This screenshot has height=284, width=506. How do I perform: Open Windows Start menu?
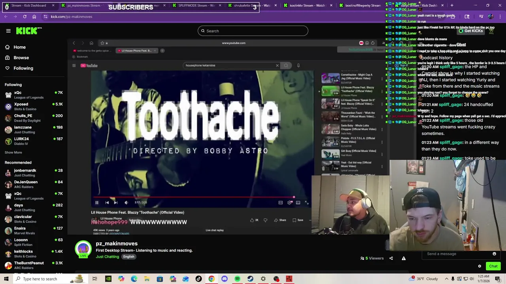click(x=6, y=279)
